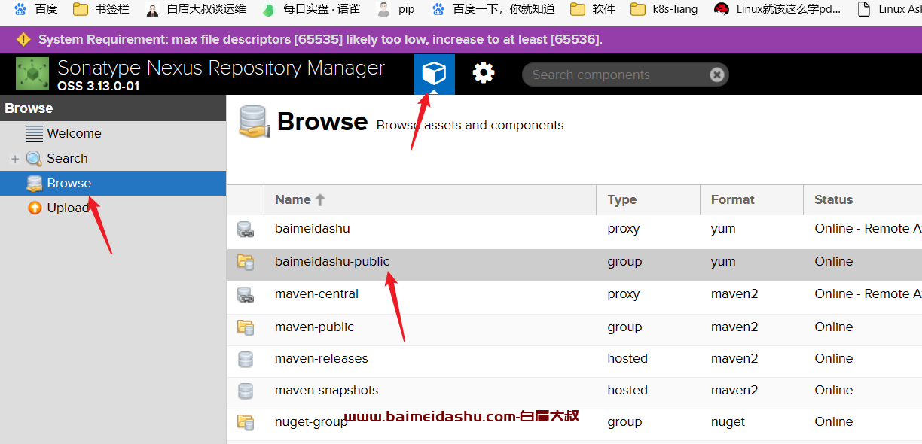Click the yum format cell for baimeidashu-public

(x=723, y=261)
